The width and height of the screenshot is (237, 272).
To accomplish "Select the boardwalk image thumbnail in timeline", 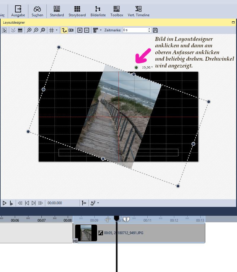I will pyautogui.click(x=86, y=233).
